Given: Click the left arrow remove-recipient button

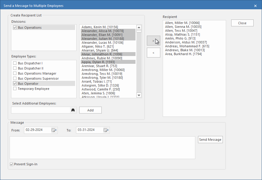Looking at the screenshot, I should coord(153,53).
